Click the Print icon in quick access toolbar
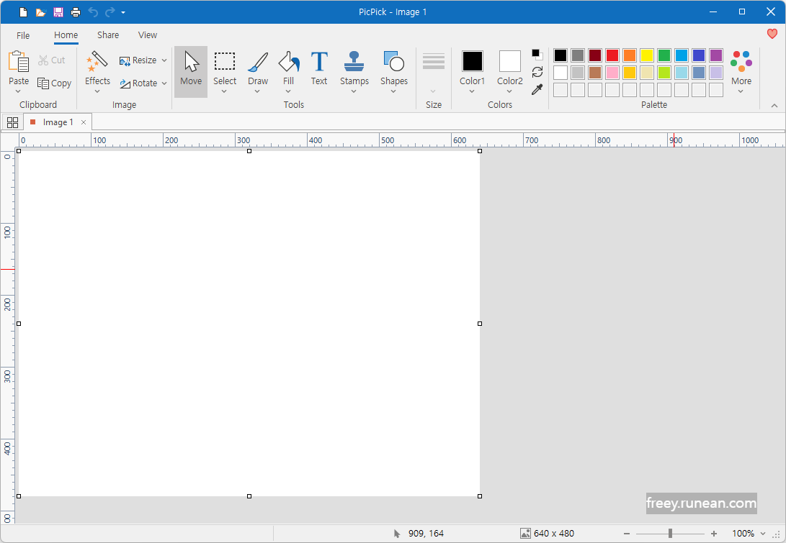 point(75,12)
